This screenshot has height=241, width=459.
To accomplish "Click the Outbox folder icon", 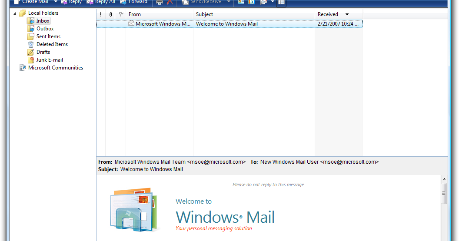I will click(x=31, y=29).
